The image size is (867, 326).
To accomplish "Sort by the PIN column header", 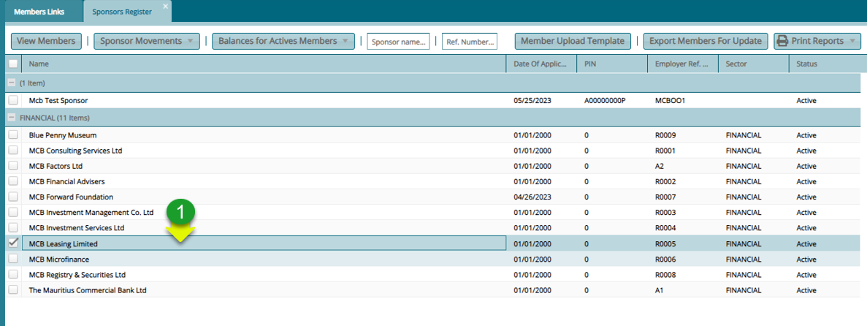I will tap(612, 64).
